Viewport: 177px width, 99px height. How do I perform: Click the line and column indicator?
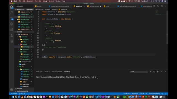(127, 94)
